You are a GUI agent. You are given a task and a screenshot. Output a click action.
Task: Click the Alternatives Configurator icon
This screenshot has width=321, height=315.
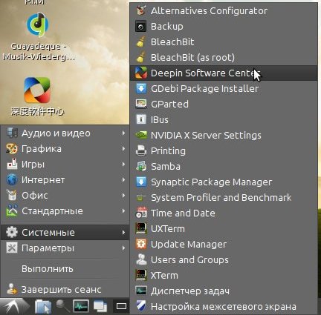point(141,11)
